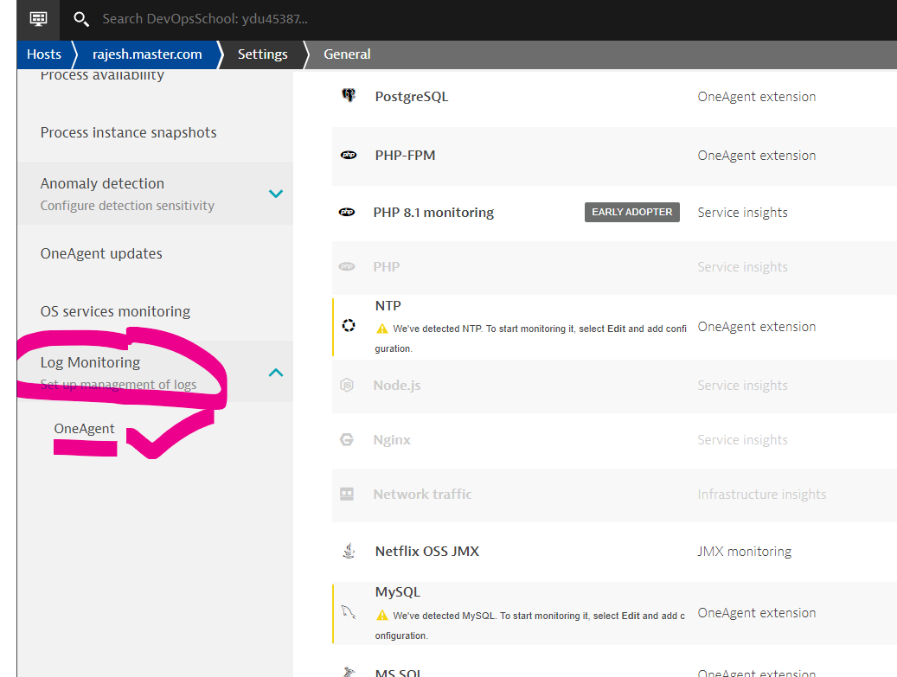Click PHP-FPM's OneAgent extension label

756,156
